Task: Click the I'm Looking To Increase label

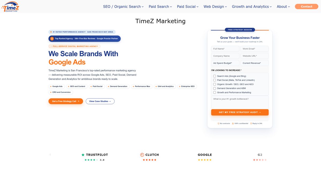Action: point(226,70)
